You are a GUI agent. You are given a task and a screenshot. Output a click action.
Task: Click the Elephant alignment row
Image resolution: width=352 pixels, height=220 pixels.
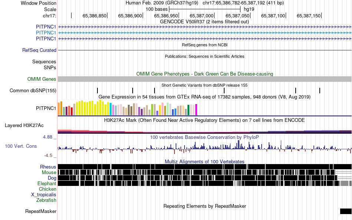coord(205,183)
